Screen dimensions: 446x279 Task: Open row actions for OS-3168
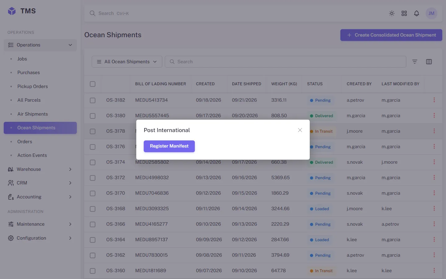point(434,208)
